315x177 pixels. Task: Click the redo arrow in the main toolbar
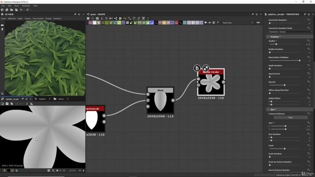click(28, 10)
